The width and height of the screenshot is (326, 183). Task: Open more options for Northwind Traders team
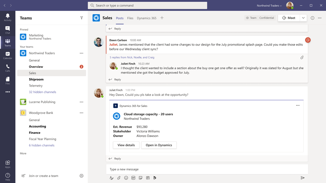[x=81, y=53]
